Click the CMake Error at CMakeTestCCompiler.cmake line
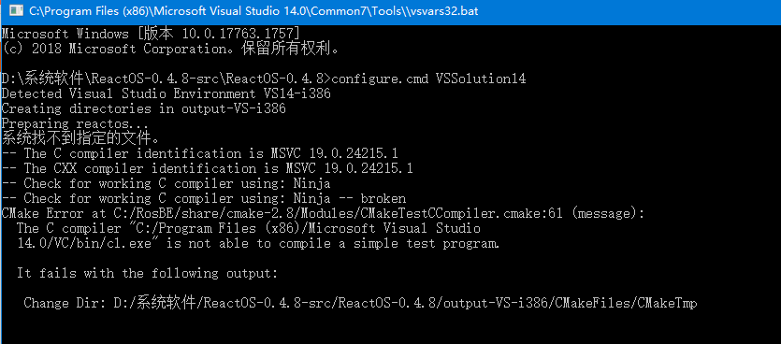 coord(324,213)
